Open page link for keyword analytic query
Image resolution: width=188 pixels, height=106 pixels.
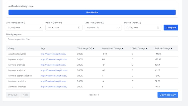point(54,59)
